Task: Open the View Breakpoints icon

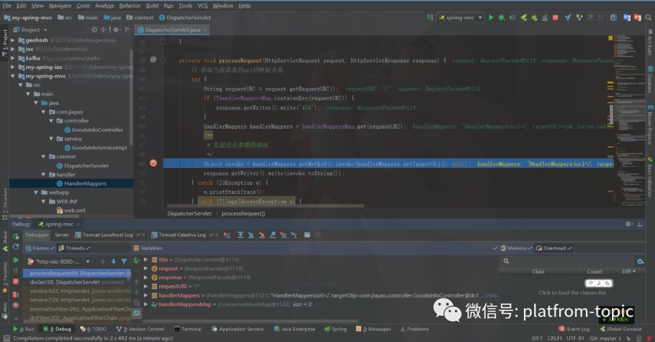Action: (16, 294)
